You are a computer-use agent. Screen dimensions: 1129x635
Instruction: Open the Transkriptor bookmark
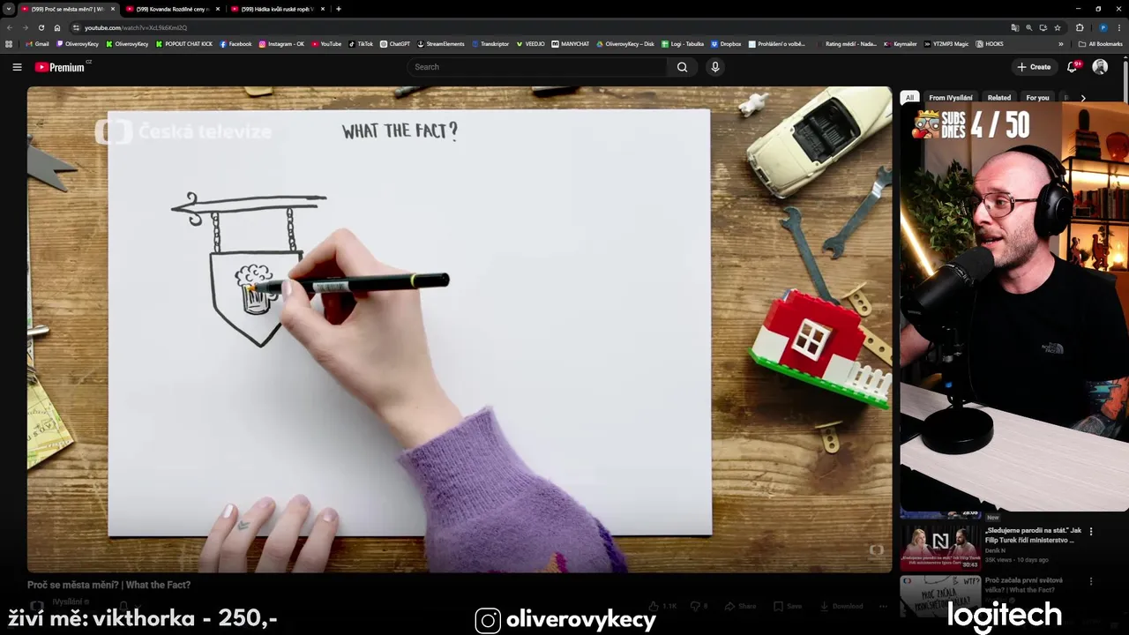pyautogui.click(x=490, y=43)
